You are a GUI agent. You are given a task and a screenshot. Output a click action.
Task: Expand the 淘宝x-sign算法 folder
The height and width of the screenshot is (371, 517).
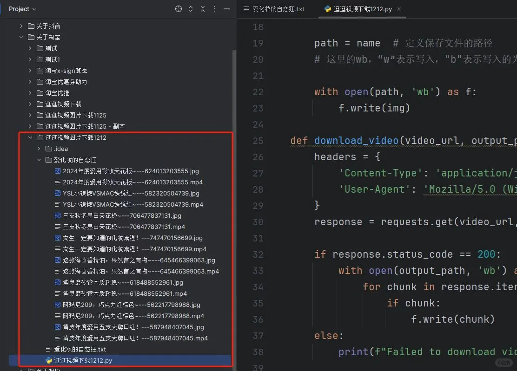click(x=30, y=71)
